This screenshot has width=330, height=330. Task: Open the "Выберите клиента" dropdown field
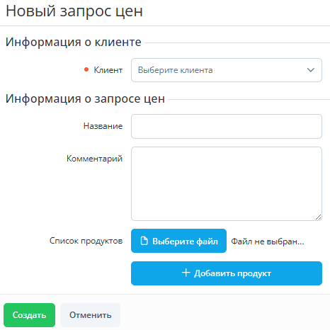point(227,70)
